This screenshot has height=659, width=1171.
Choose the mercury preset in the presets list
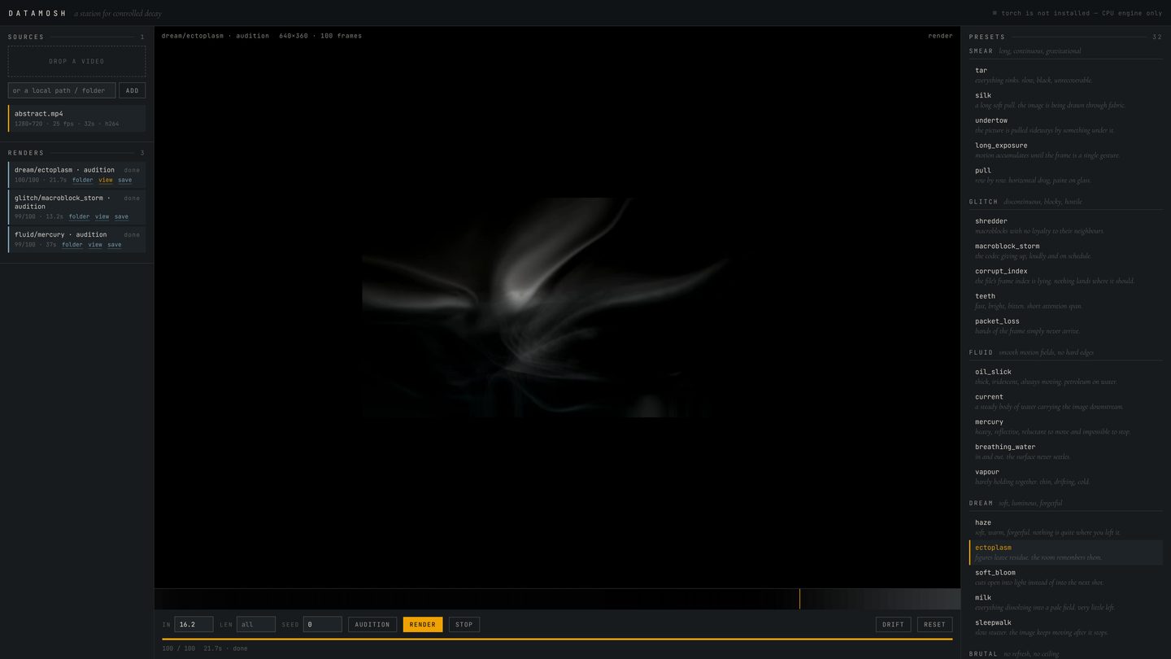pos(1066,426)
